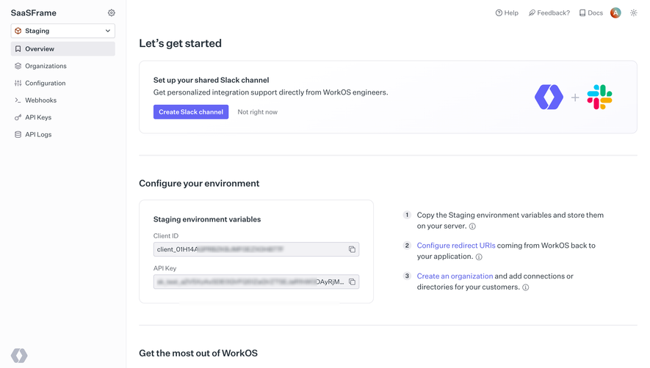The height and width of the screenshot is (368, 650).
Task: Copy the Client ID value
Action: click(x=352, y=249)
